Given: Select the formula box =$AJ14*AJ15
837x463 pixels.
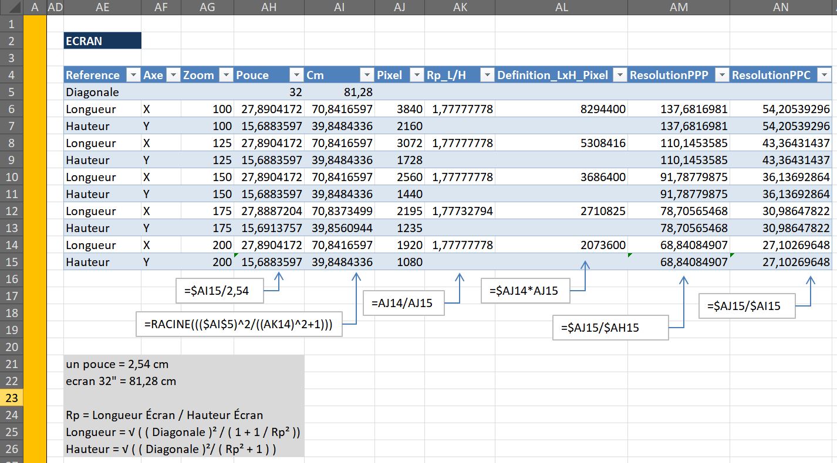Looking at the screenshot, I should 525,291.
